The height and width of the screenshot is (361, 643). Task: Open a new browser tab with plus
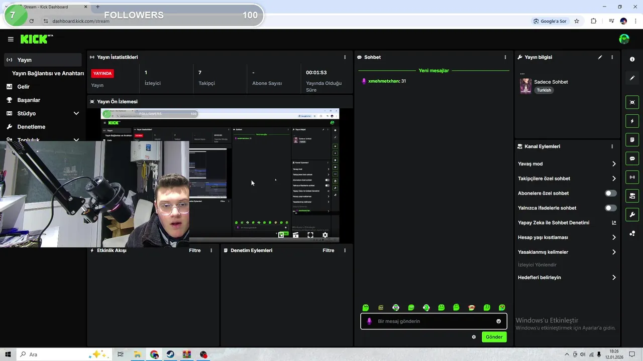(x=97, y=7)
